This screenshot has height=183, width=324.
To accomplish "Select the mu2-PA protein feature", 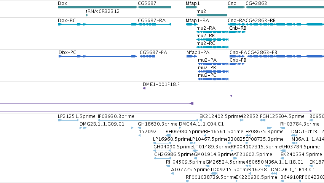I will [213, 64].
